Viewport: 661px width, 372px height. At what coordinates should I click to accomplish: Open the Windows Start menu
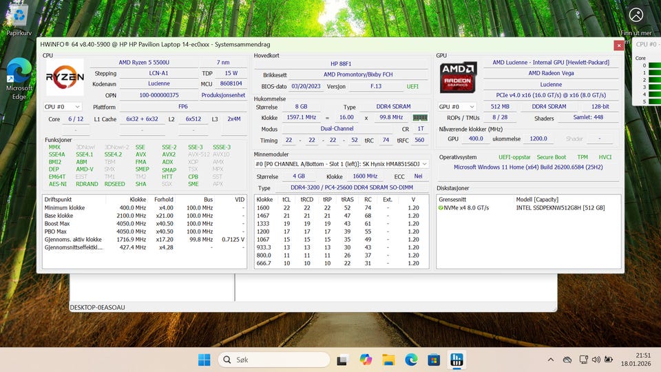tap(204, 360)
